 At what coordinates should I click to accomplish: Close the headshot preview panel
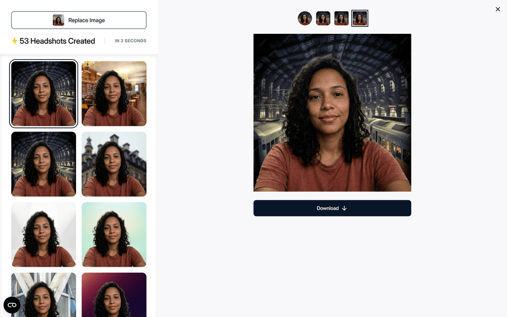click(x=497, y=9)
